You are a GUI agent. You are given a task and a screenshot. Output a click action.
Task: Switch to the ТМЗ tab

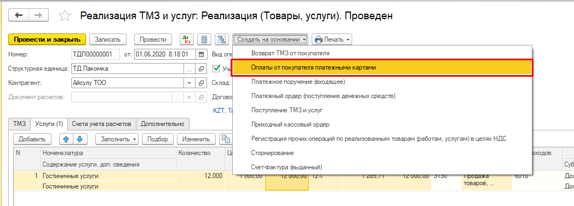pyautogui.click(x=19, y=124)
